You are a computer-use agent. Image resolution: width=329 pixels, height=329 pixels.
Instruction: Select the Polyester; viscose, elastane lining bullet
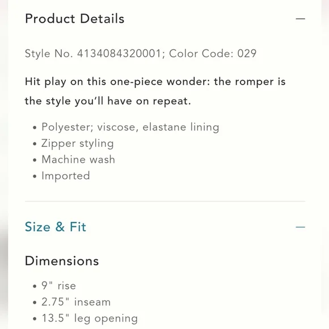click(130, 127)
